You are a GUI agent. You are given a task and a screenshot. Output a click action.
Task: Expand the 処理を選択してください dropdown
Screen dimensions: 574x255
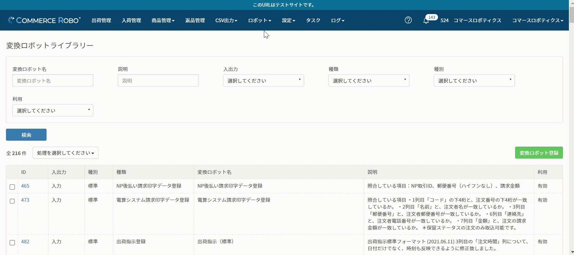pyautogui.click(x=65, y=153)
